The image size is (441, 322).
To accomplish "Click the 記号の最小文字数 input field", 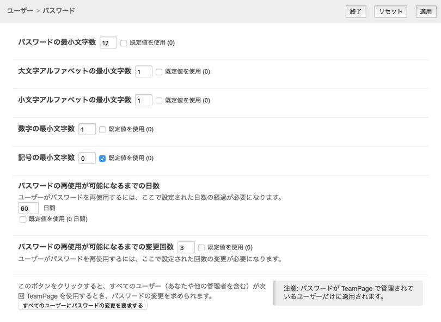I will [x=87, y=158].
